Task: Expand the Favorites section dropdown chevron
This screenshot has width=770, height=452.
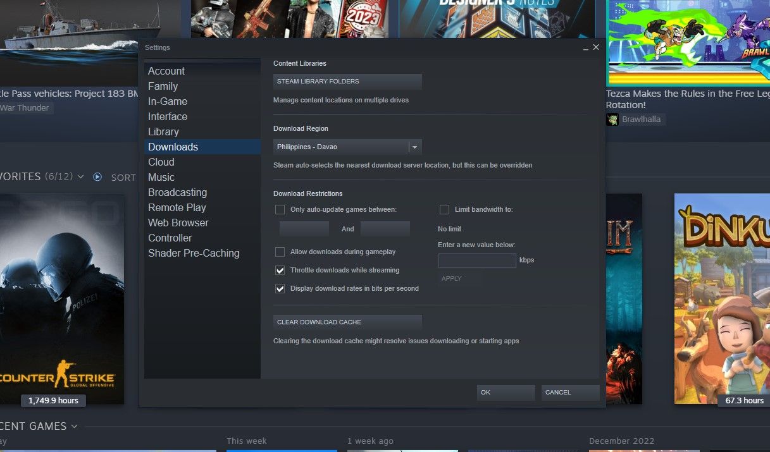Action: [80, 177]
